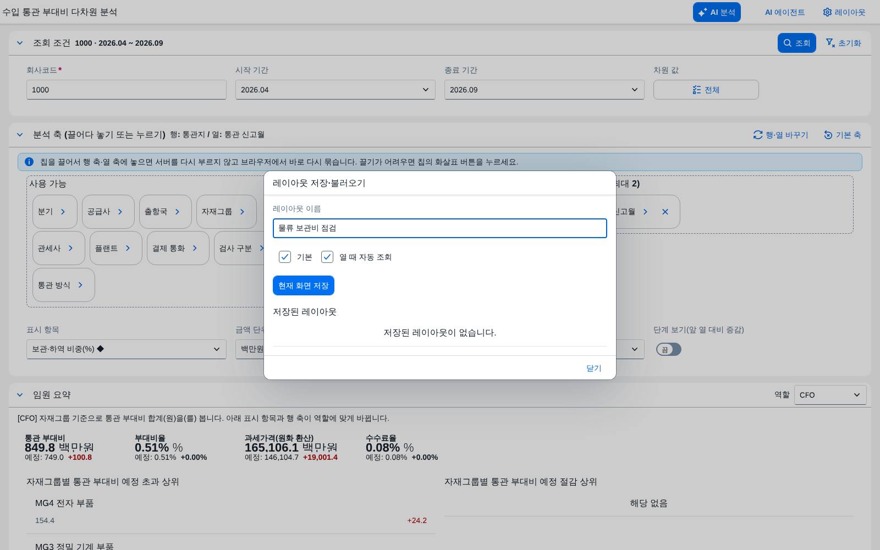Toggle the 열 때 자동 조회 checkbox
The image size is (880, 550).
pyautogui.click(x=327, y=257)
